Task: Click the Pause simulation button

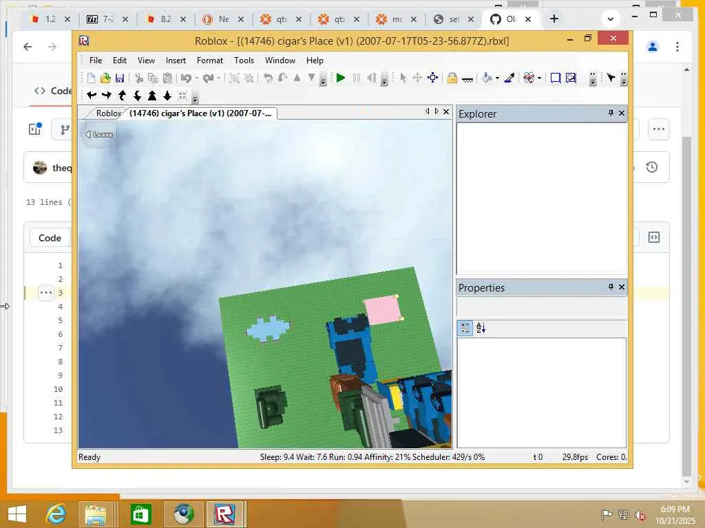Action: (357, 78)
